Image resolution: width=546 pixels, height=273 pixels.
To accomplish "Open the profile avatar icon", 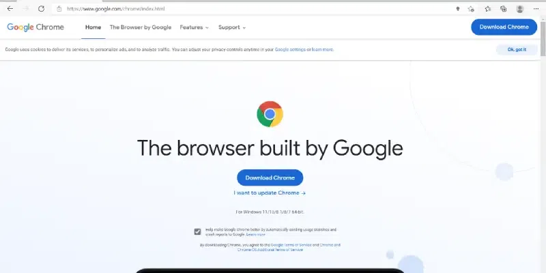I will click(x=520, y=9).
